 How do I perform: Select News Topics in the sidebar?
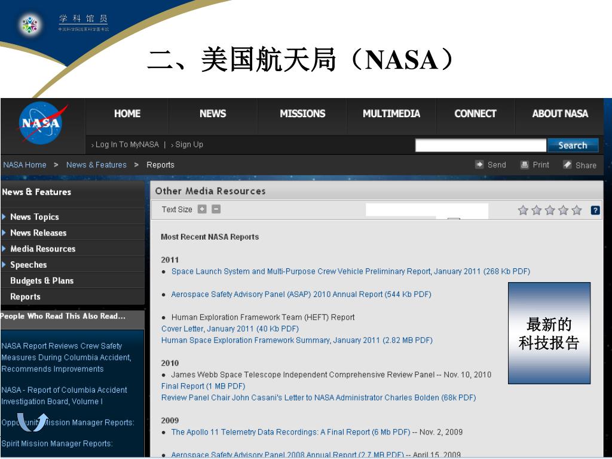point(34,216)
